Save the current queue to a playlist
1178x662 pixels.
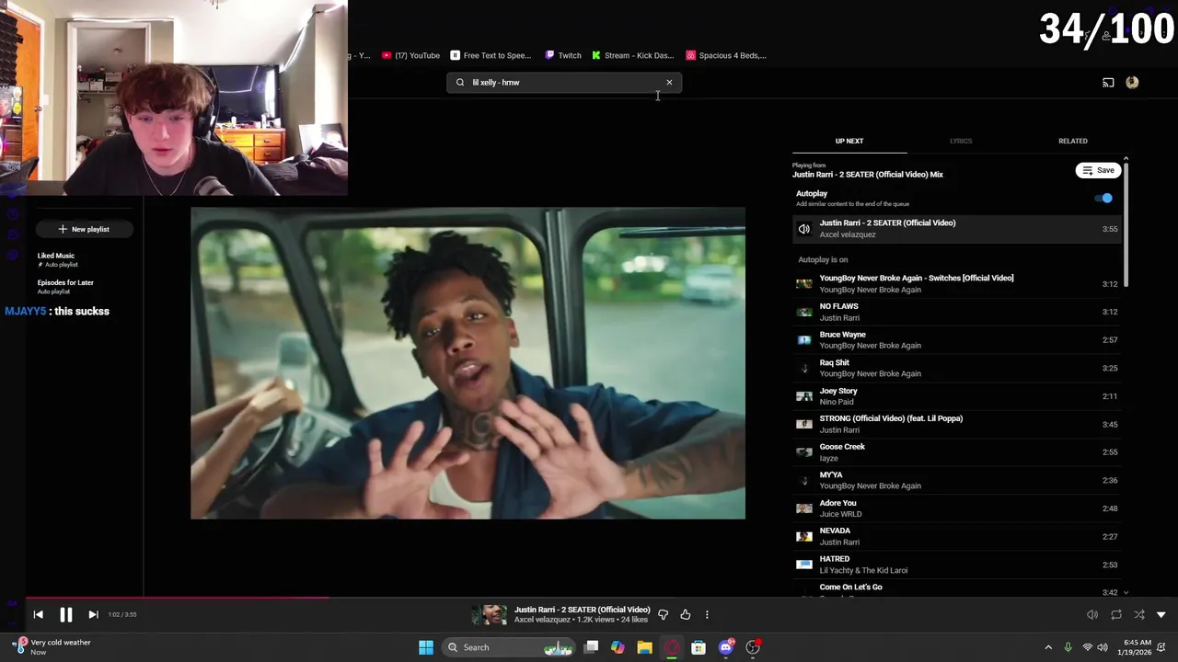coord(1098,170)
